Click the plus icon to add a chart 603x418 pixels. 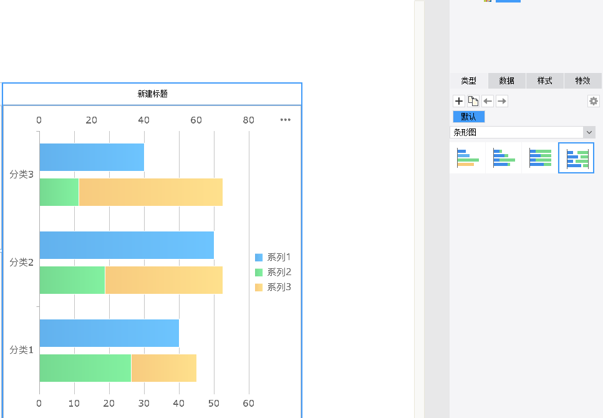click(x=459, y=101)
